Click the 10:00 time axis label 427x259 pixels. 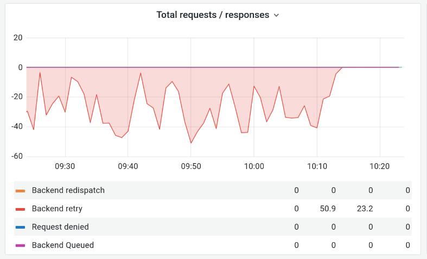(253, 167)
